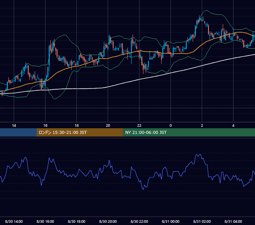Viewport: 255px width, 225px height.
Task: Click the 20 hour axis label
Action: point(108,126)
